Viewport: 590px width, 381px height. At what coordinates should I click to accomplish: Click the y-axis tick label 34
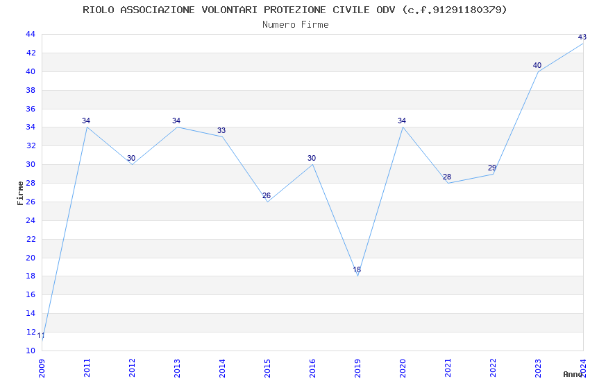pos(31,127)
